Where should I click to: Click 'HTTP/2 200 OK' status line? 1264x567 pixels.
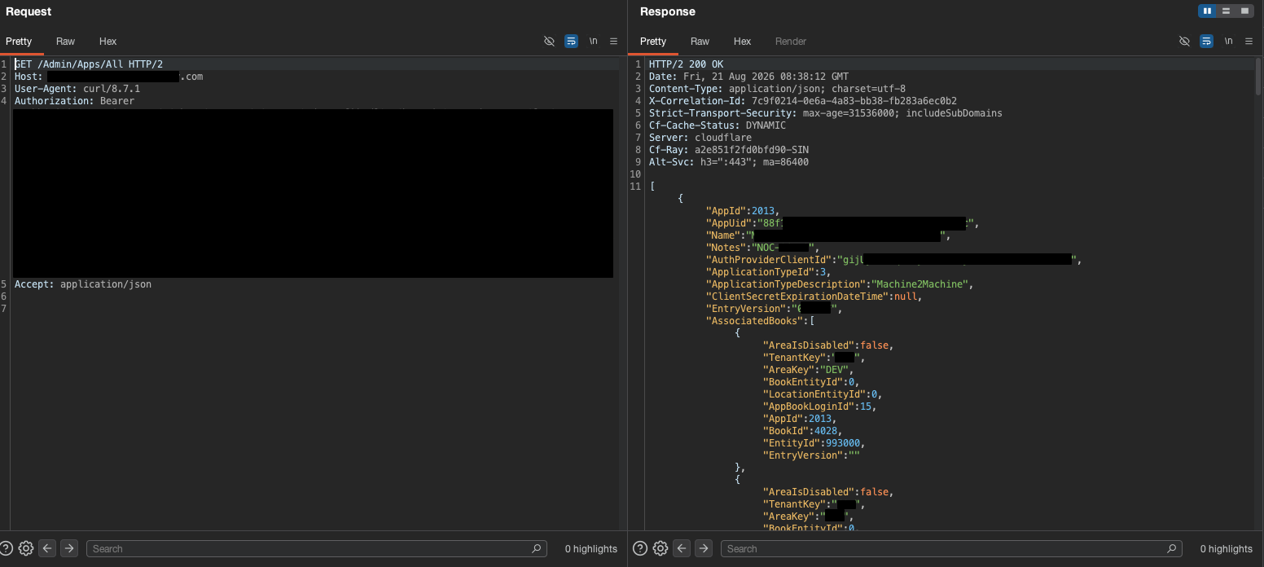click(x=686, y=64)
